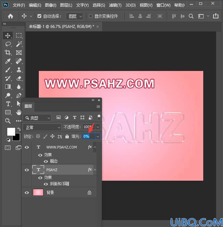Hide the PSAHZ text layer
Screen dimensions: 223x227
tap(27, 170)
